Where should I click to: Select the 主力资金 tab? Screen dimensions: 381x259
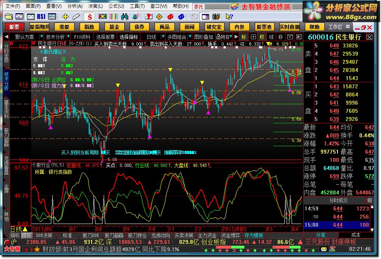pyautogui.click(x=207, y=235)
